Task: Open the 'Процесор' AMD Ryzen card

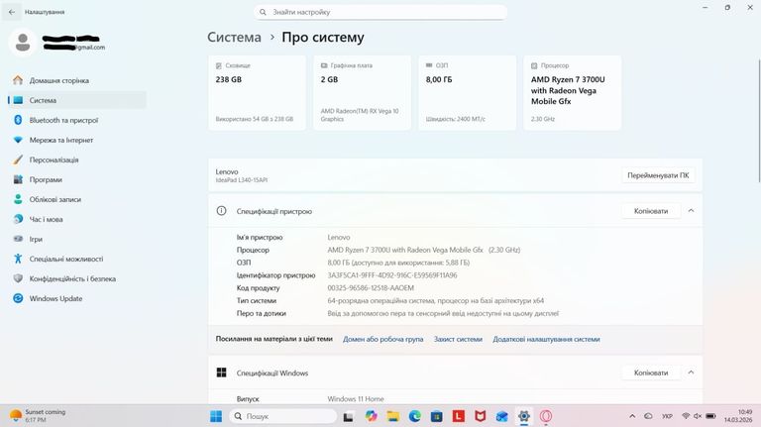Action: click(x=572, y=93)
